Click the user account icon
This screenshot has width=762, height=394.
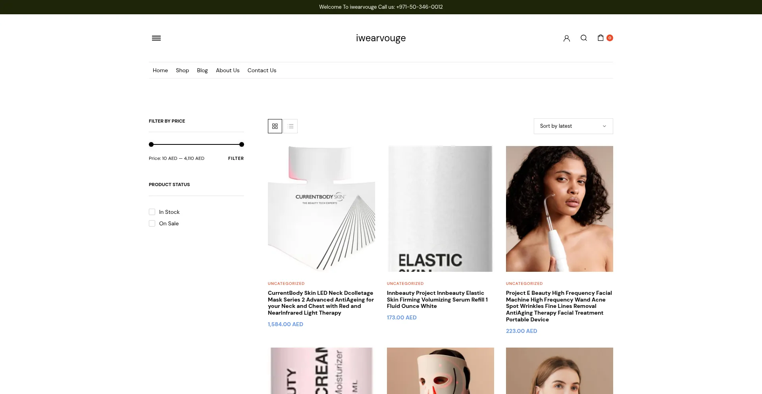tap(566, 38)
